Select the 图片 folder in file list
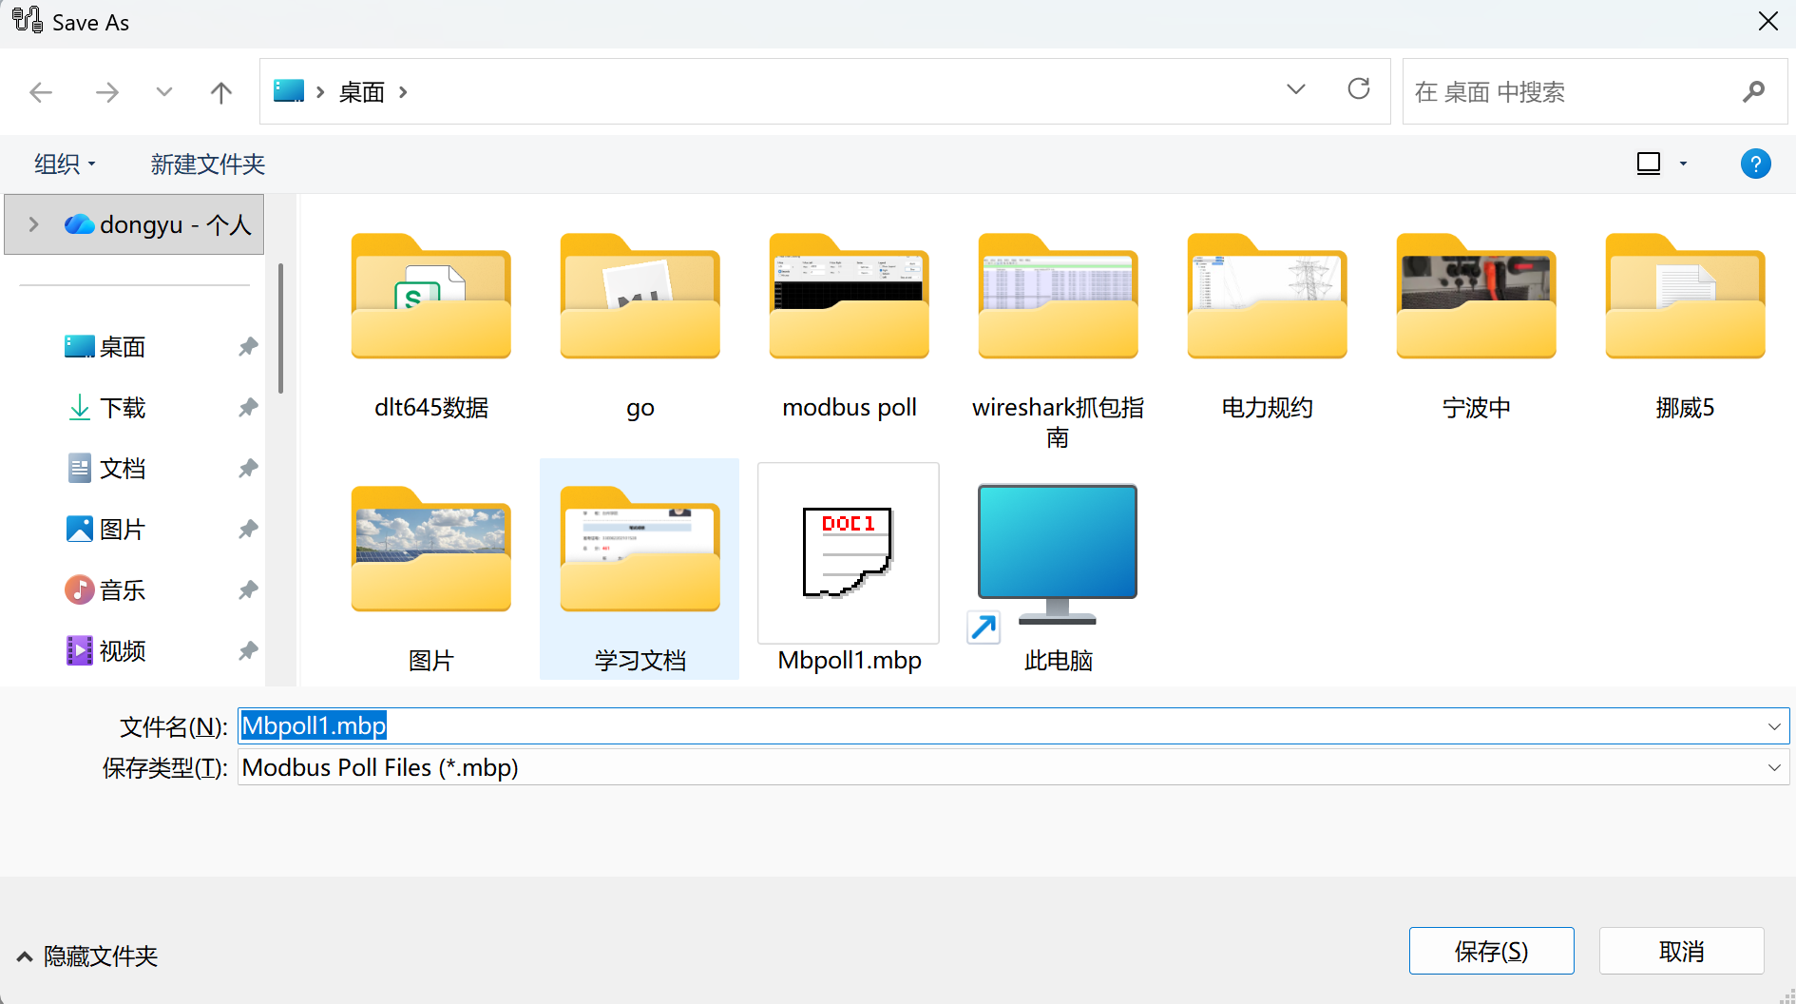 pyautogui.click(x=431, y=549)
